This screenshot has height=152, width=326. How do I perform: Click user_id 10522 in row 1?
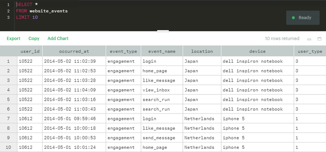tap(30, 61)
